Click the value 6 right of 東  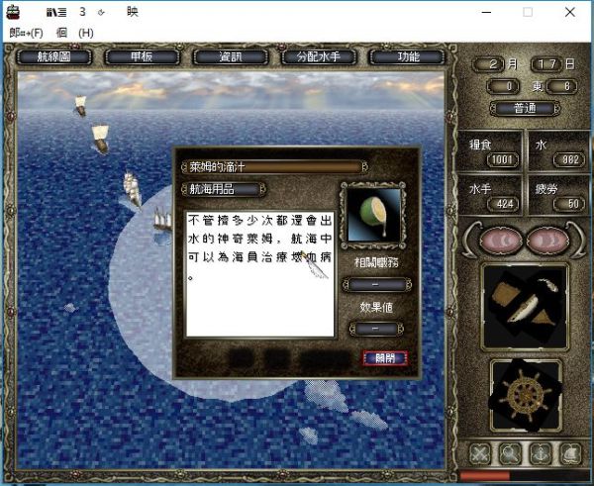coord(563,86)
